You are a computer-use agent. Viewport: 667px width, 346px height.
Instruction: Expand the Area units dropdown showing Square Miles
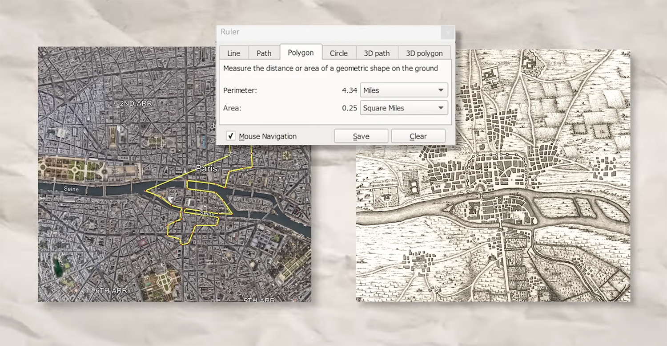403,108
